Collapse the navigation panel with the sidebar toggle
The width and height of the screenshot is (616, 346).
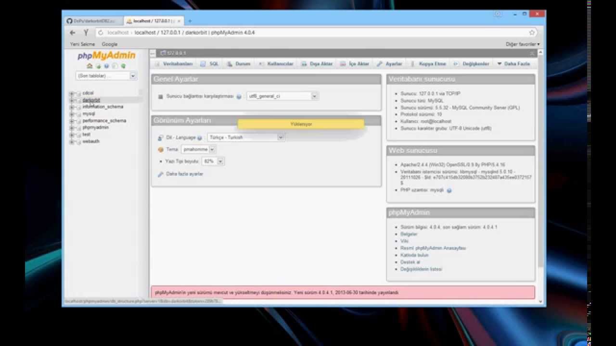pyautogui.click(x=152, y=53)
